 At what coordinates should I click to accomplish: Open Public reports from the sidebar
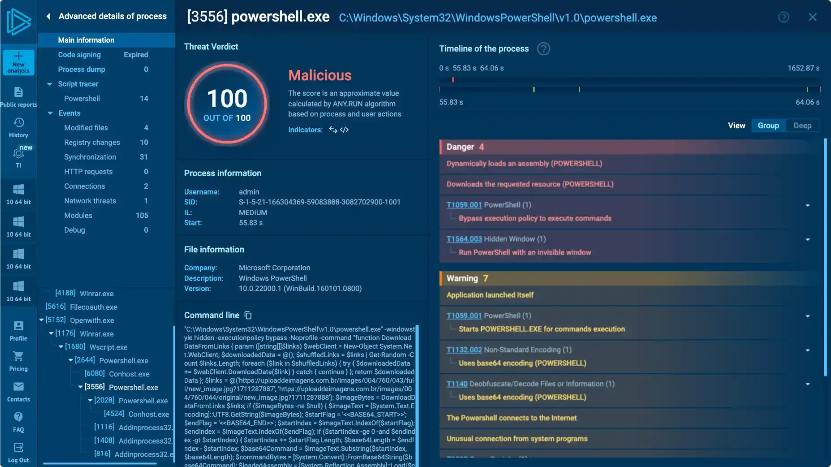[x=18, y=97]
